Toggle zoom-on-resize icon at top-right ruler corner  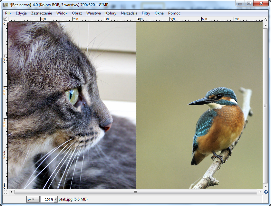(265, 19)
